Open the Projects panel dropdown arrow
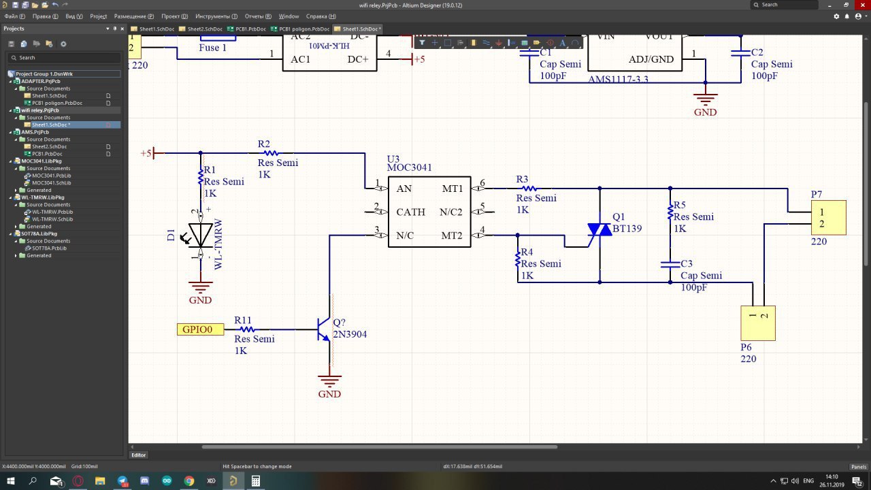 106,29
